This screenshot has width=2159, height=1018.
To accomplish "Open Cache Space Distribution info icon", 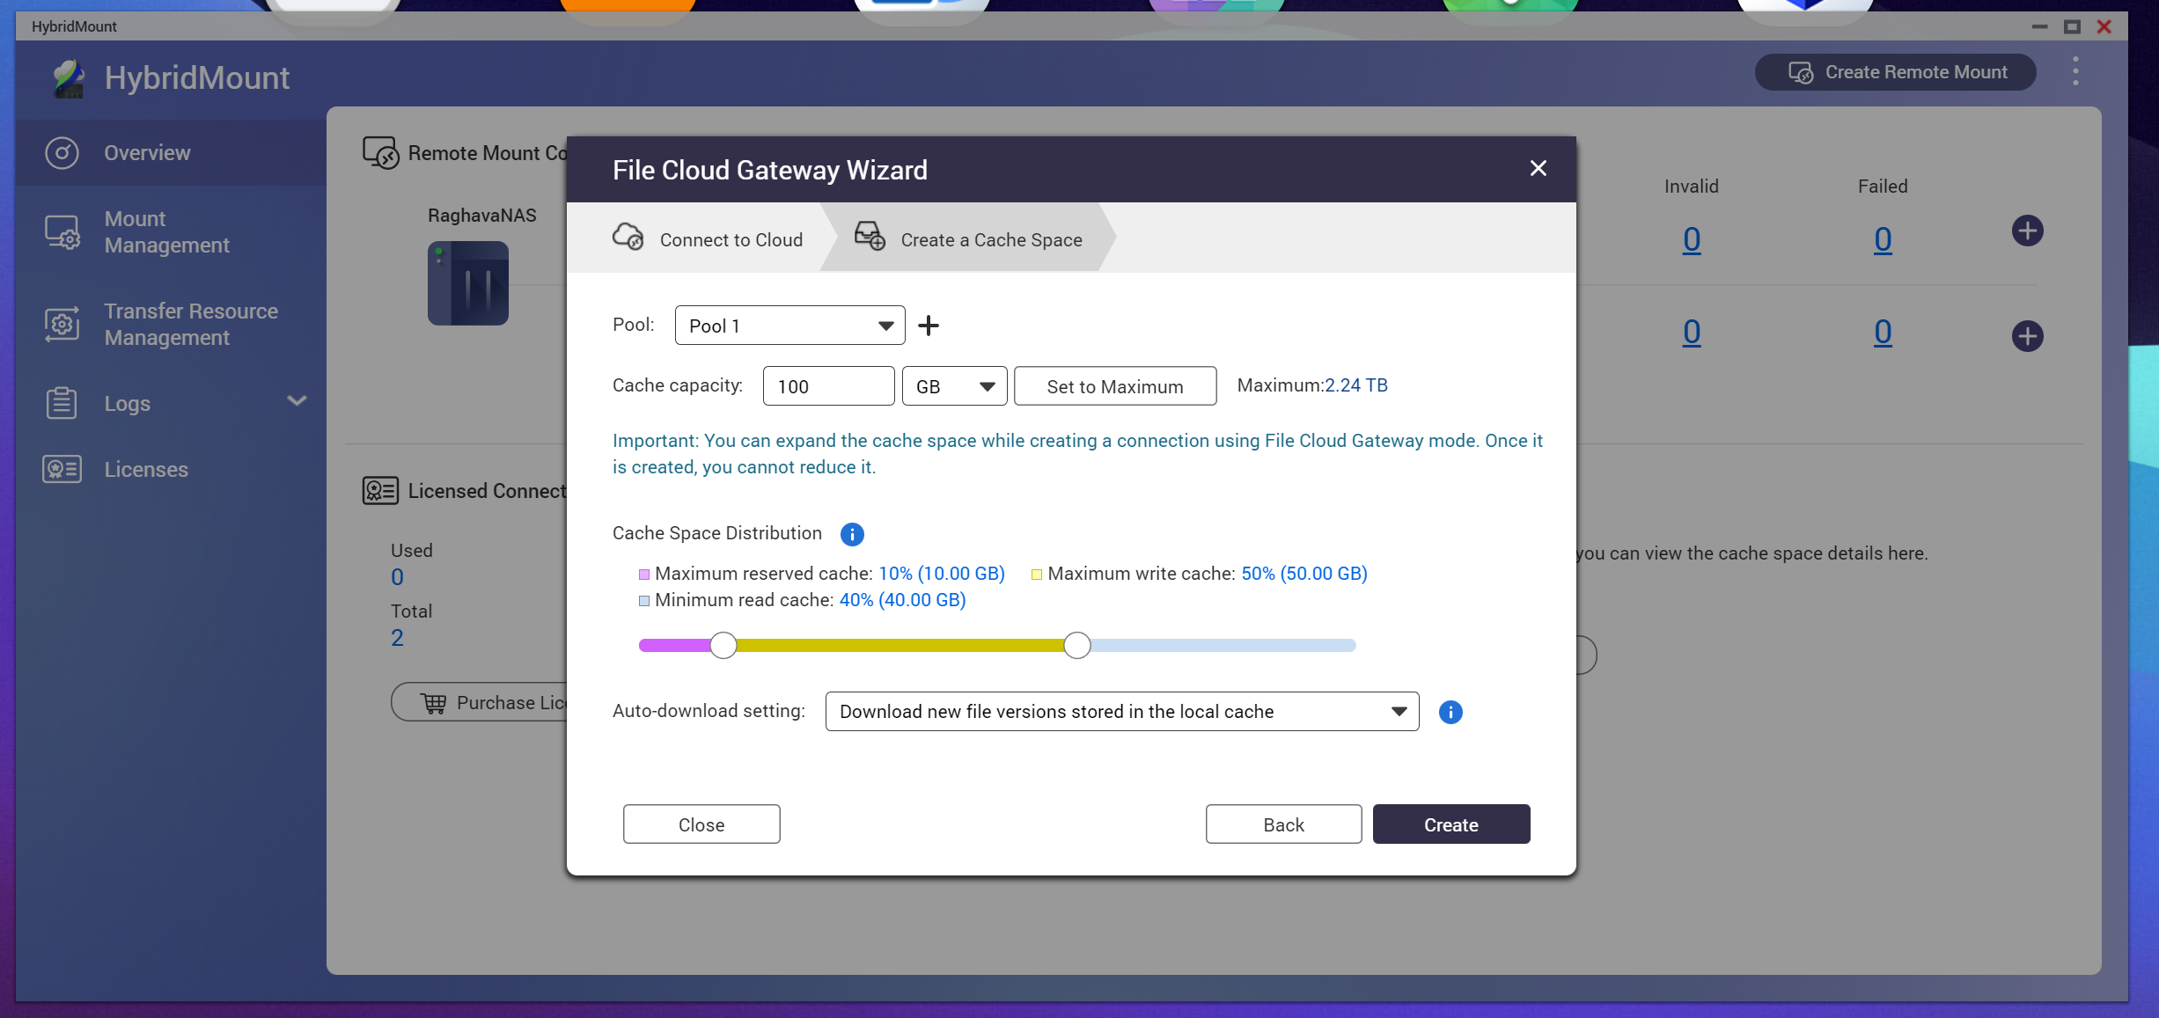I will coord(852,534).
